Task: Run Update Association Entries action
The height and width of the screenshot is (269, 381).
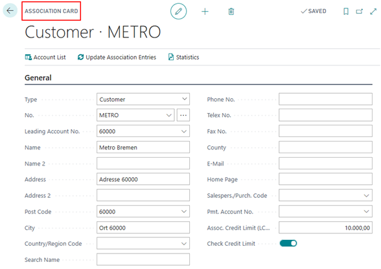Action: (117, 58)
